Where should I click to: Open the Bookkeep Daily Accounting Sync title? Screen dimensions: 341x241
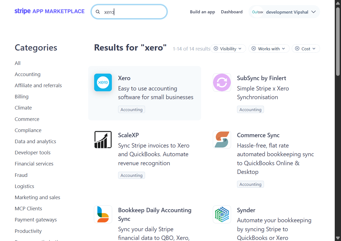155,215
